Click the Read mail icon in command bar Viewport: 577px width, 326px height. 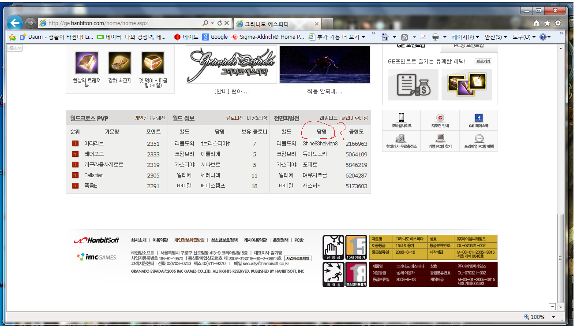(423, 37)
